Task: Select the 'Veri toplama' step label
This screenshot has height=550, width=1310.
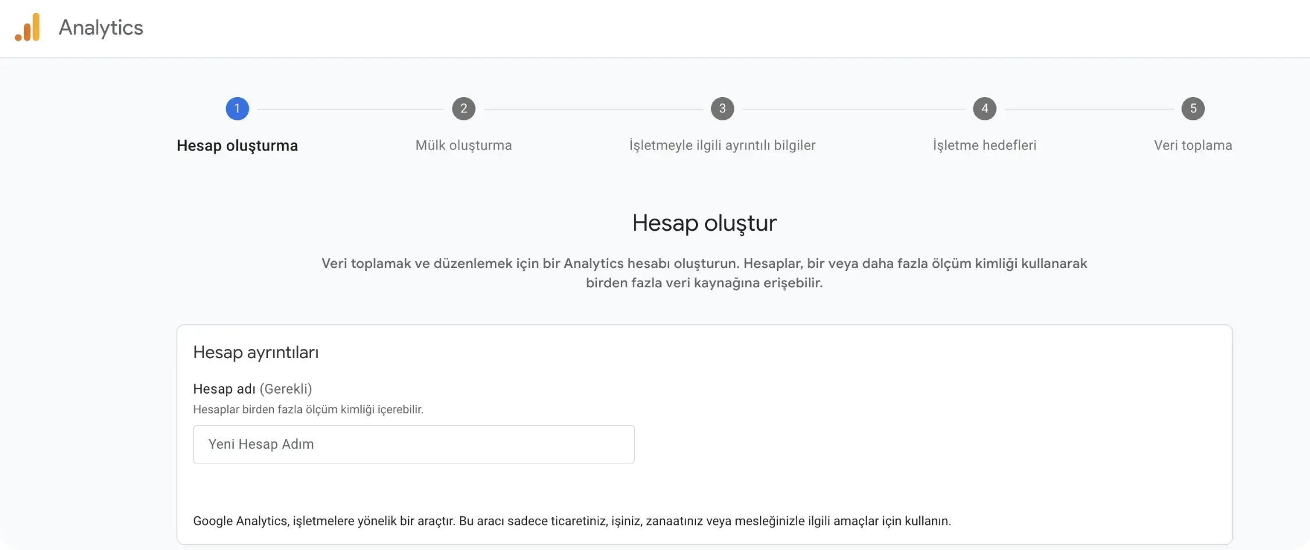Action: coord(1193,145)
